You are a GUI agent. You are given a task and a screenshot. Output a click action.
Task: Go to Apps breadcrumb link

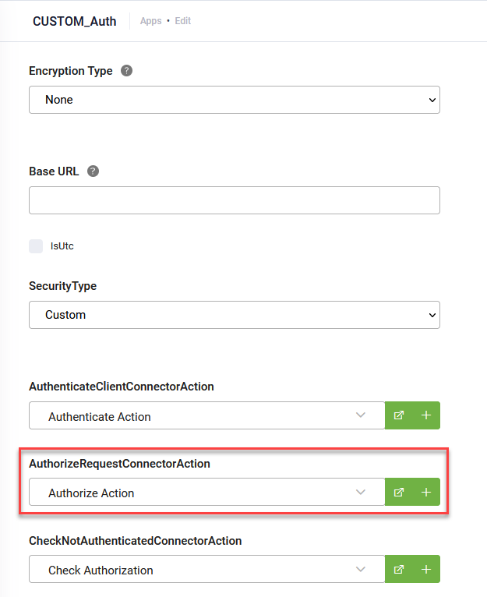150,21
